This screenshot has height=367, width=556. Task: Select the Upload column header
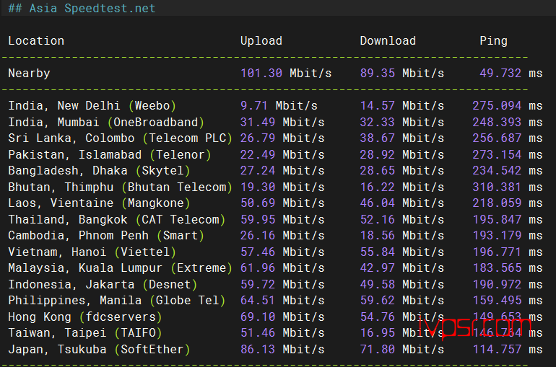[261, 40]
